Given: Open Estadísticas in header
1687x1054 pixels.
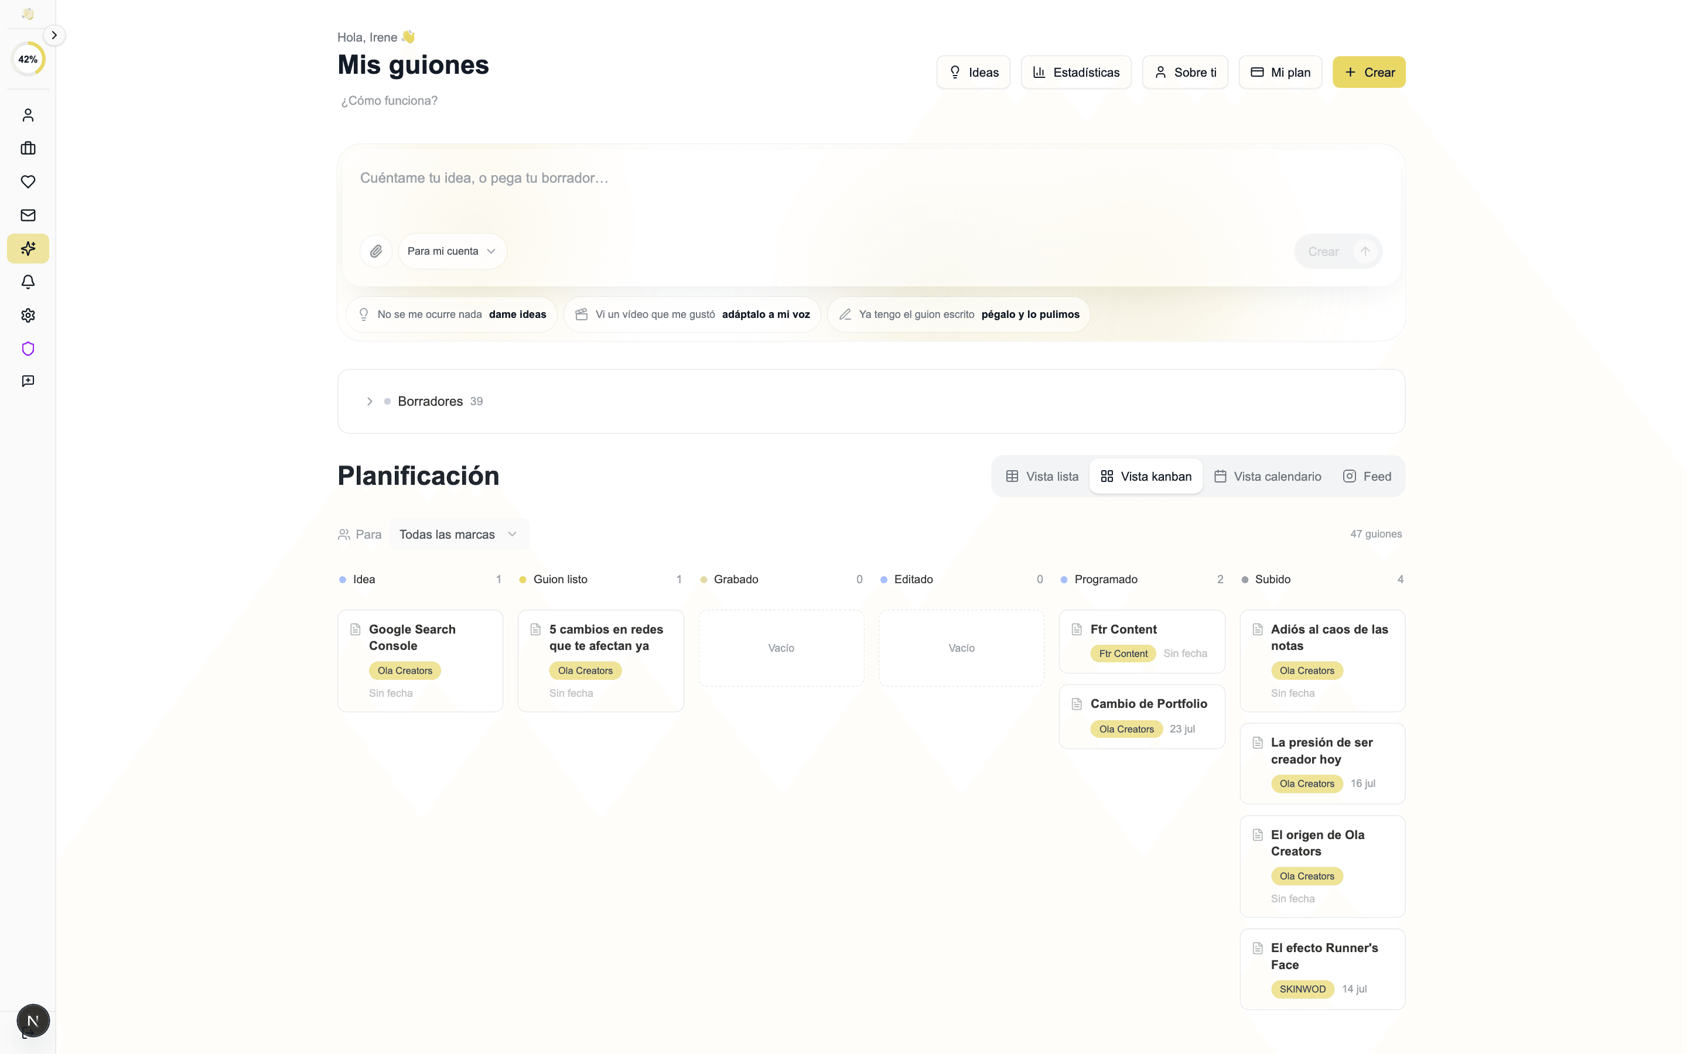Looking at the screenshot, I should tap(1075, 73).
